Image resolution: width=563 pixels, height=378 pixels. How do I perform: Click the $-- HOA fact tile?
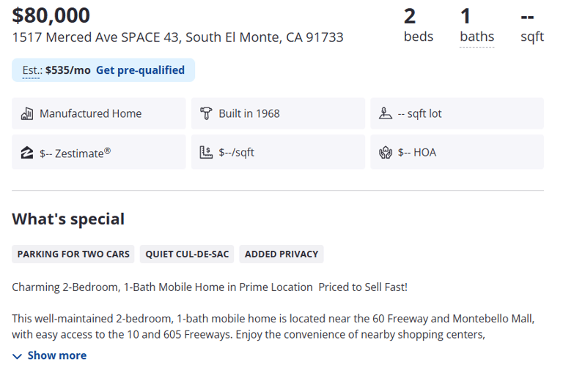pos(457,152)
